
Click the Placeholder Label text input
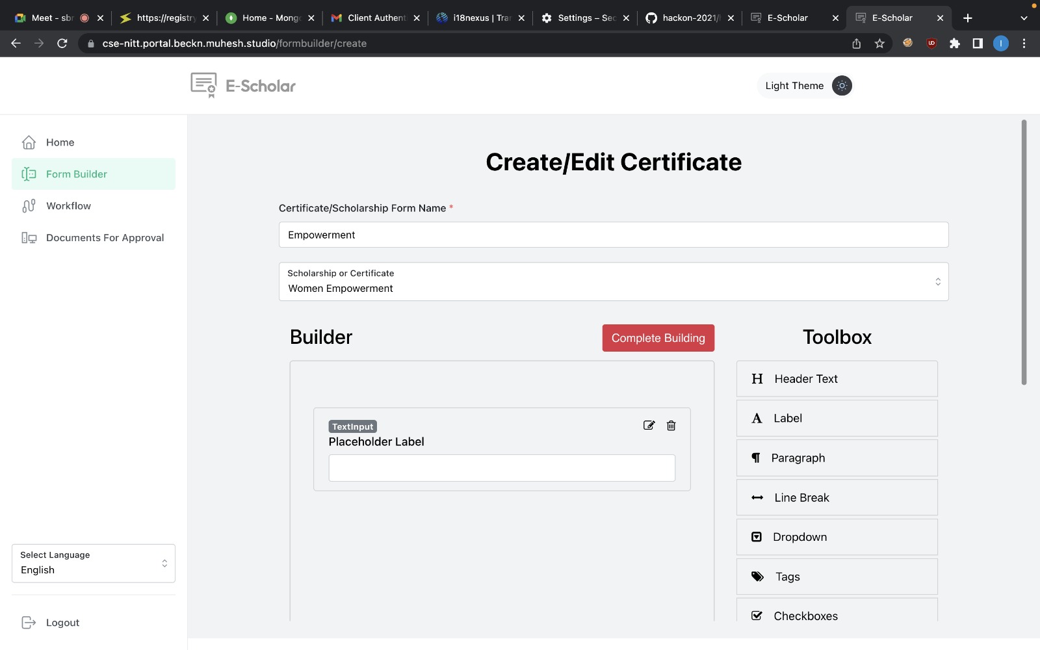coord(502,468)
